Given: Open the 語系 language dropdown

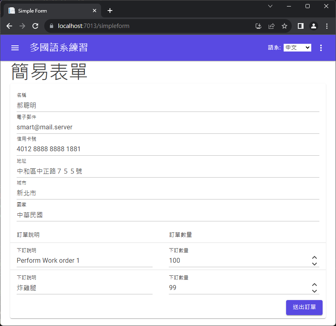Looking at the screenshot, I should tap(297, 48).
